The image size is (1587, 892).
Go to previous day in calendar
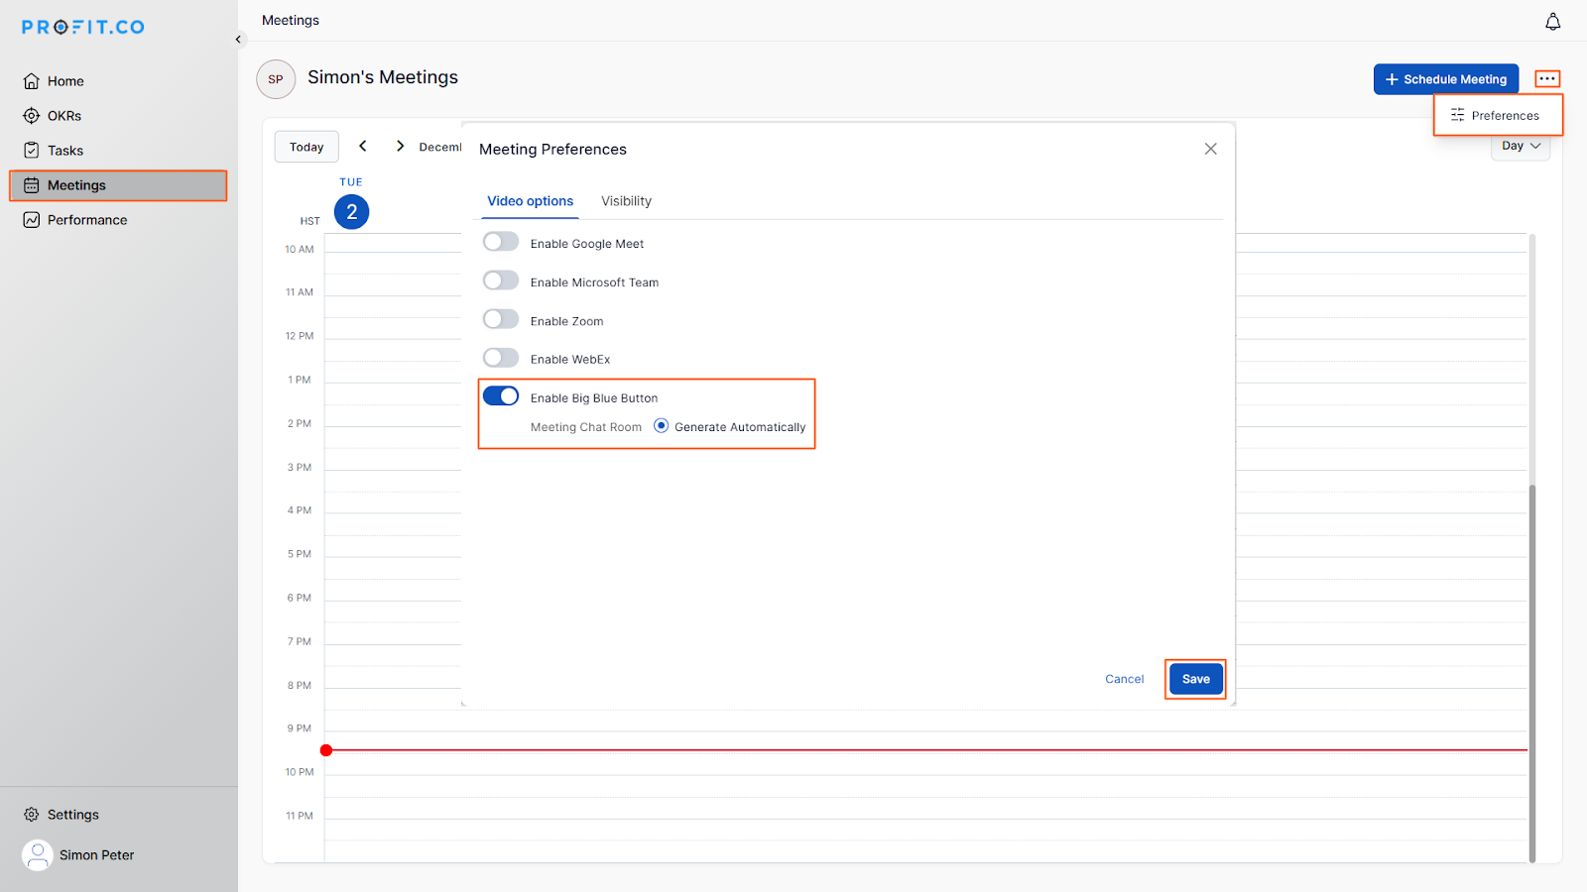coord(363,146)
